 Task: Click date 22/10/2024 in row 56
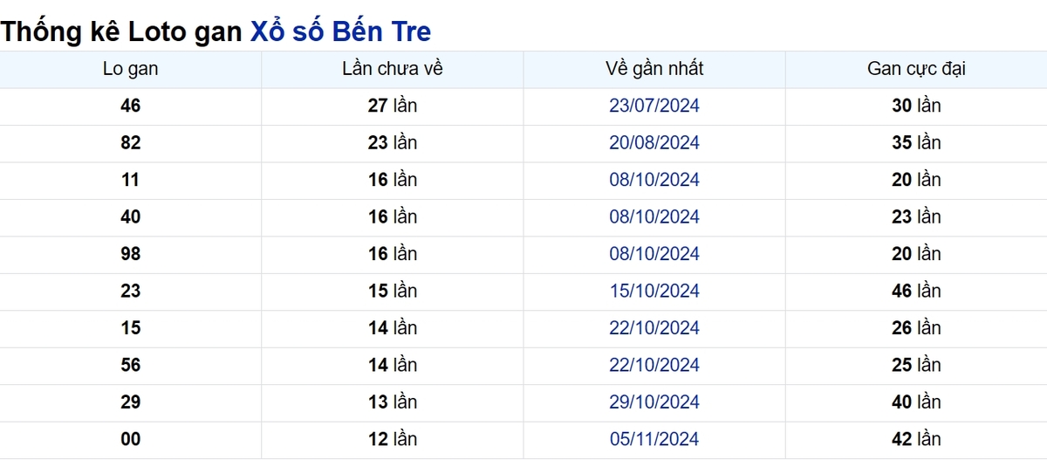654,365
